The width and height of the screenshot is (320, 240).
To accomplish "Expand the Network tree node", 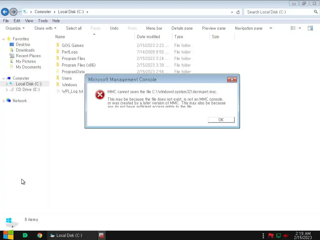I will click(x=3, y=101).
